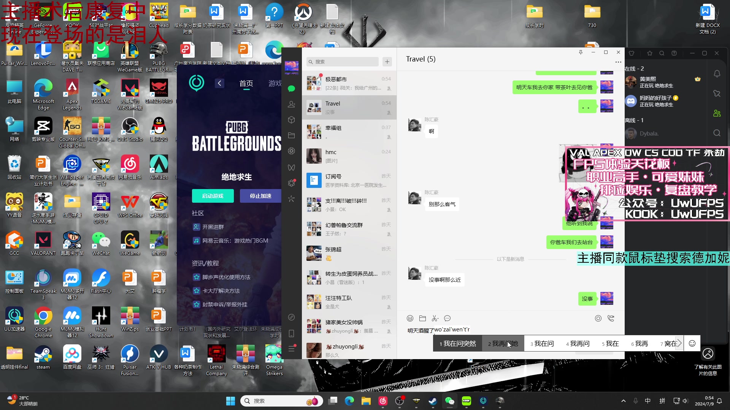Click the KOOK icon on the taskbar

[x=467, y=401]
